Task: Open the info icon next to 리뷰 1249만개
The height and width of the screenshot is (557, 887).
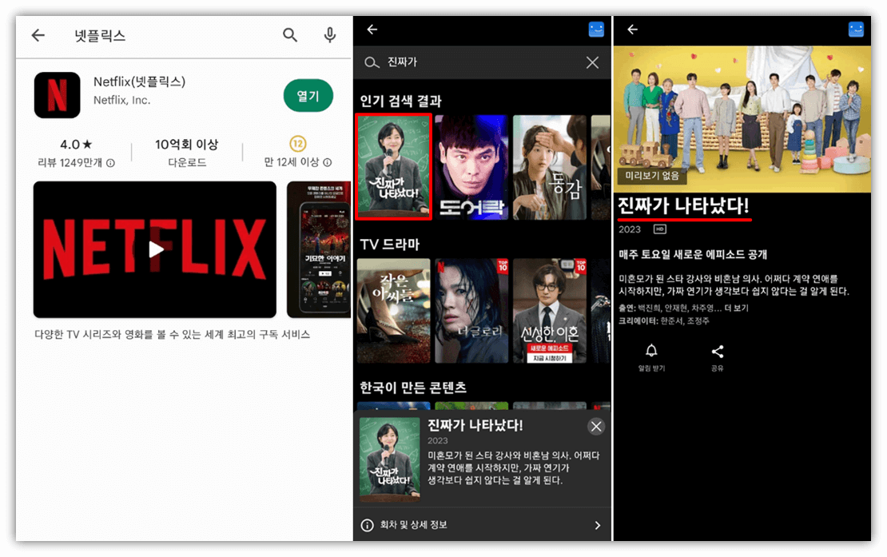Action: point(111,163)
